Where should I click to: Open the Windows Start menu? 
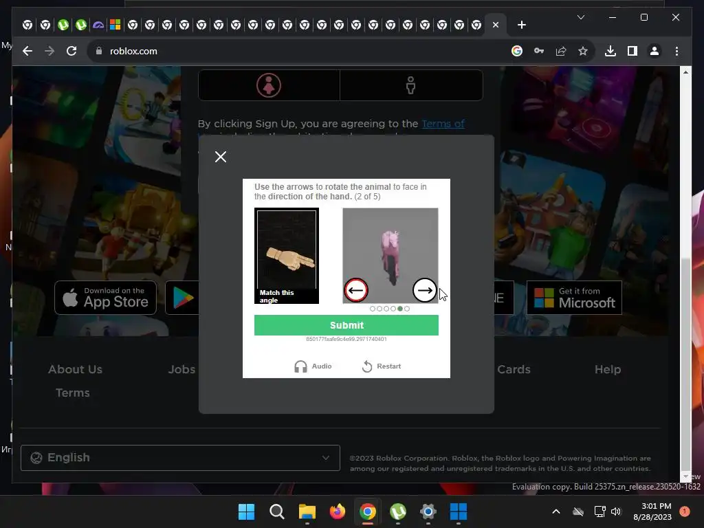246,511
